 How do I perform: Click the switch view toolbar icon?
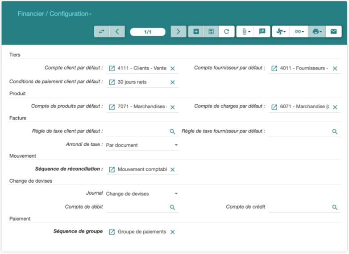pyautogui.click(x=102, y=32)
